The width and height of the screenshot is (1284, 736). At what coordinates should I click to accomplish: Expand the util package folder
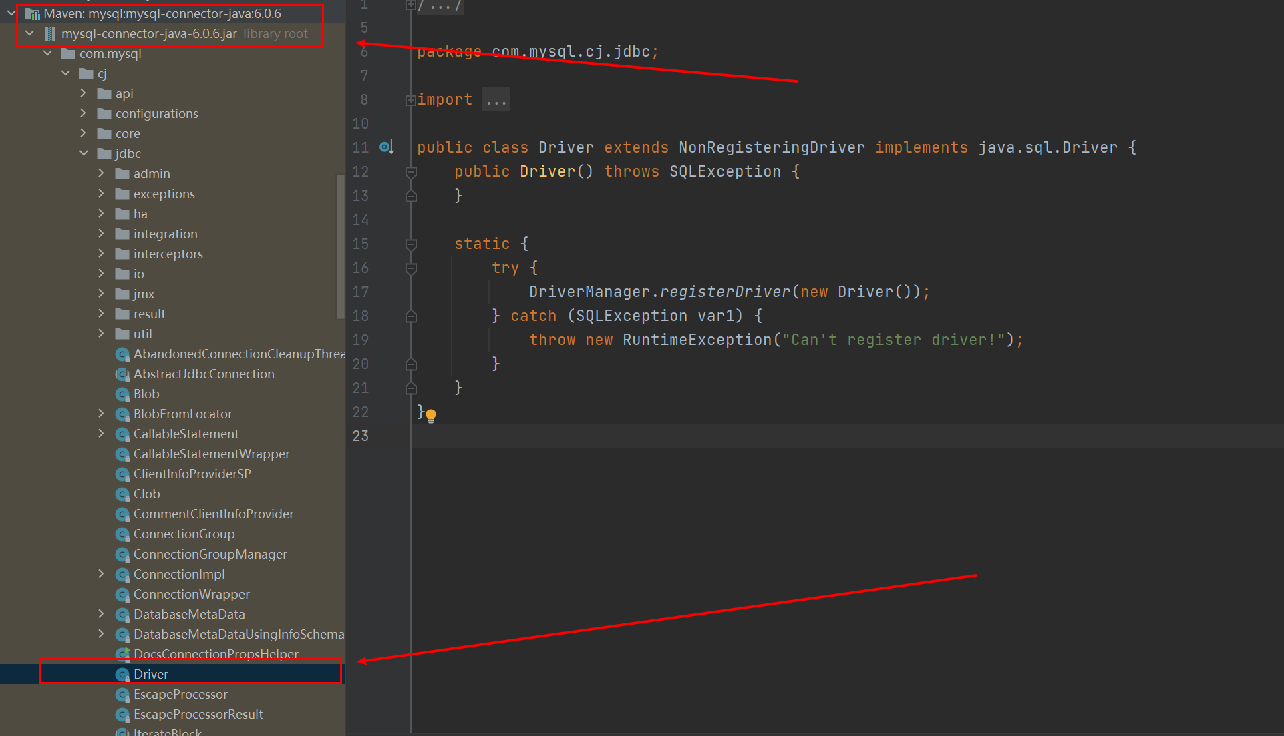pos(102,334)
